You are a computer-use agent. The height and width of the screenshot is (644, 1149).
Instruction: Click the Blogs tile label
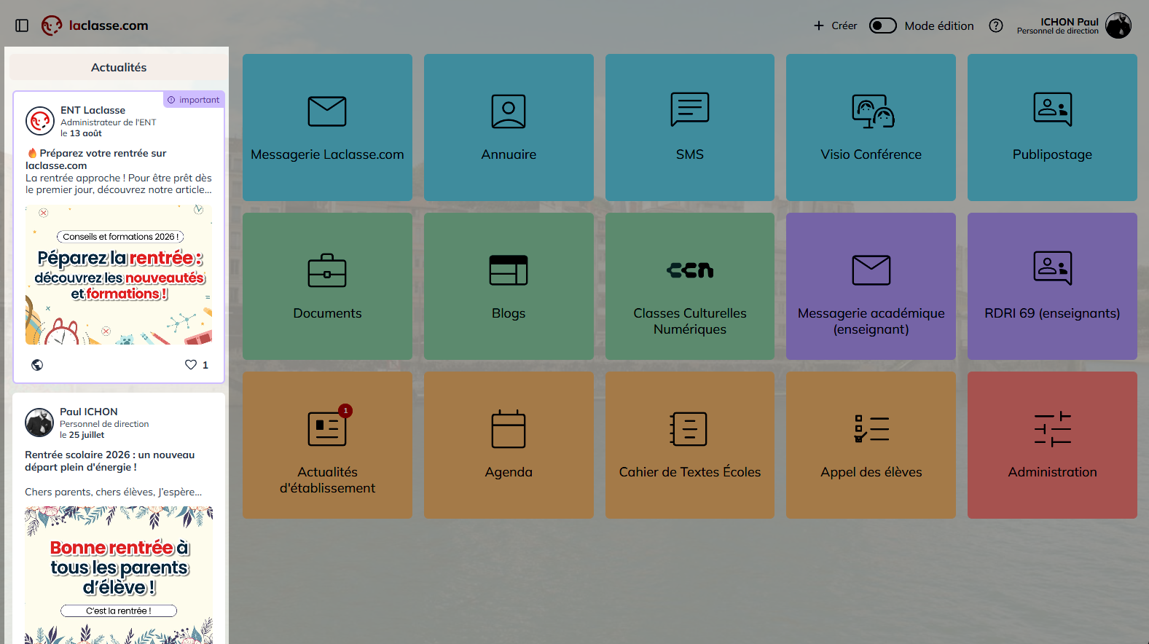(509, 313)
